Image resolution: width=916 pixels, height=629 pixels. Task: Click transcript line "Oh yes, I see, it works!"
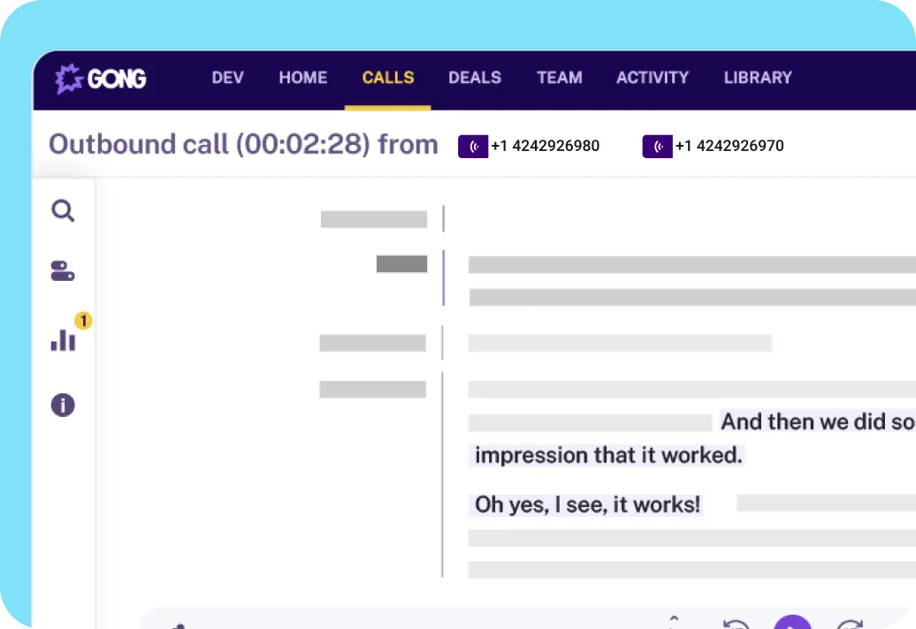[x=587, y=504]
